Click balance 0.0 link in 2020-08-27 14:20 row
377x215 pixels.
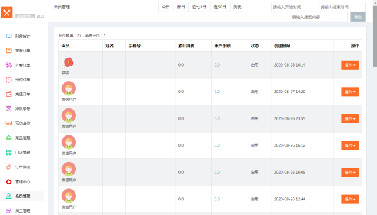tap(217, 92)
